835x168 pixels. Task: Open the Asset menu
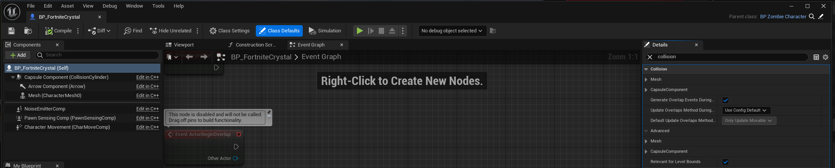tap(67, 6)
